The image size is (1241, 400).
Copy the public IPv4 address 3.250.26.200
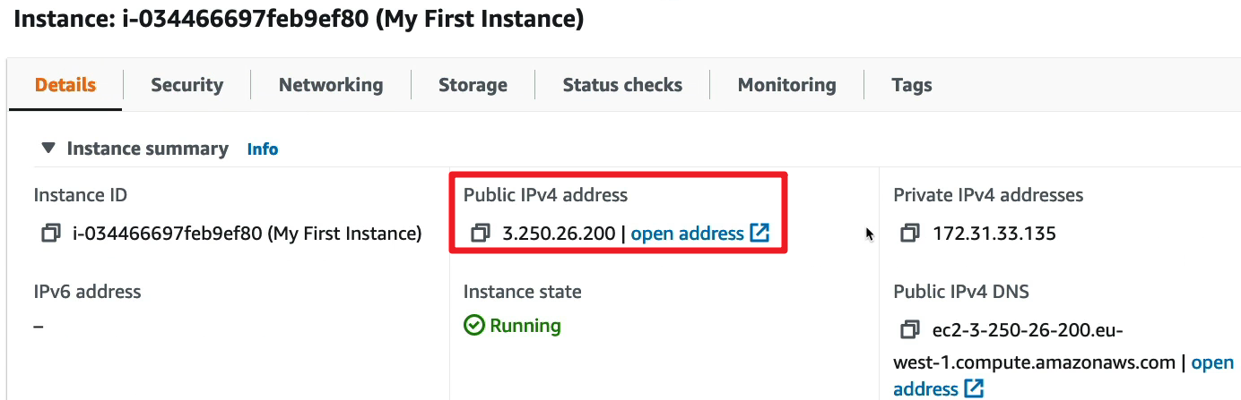click(481, 234)
